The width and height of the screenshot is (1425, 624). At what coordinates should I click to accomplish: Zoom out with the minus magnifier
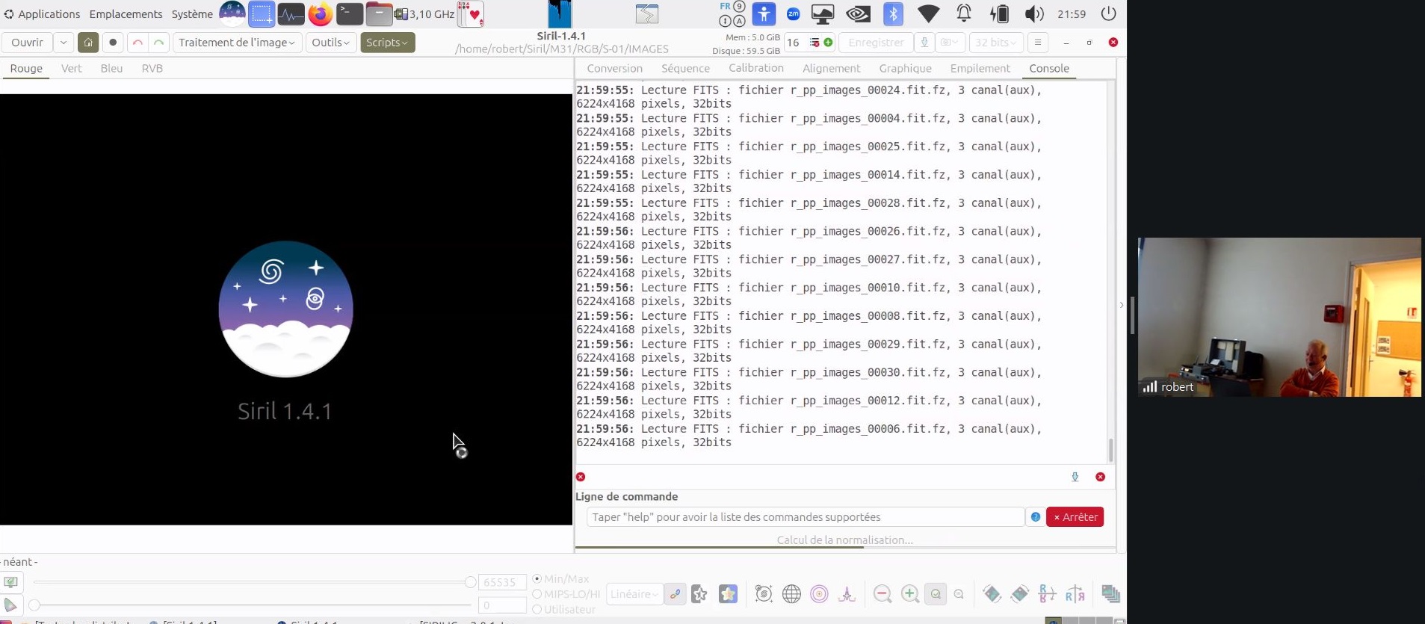point(882,594)
